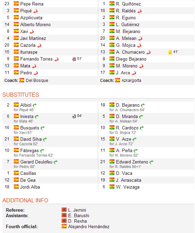Open coach Del Bosque's profile
195x233 pixels.
37,81
